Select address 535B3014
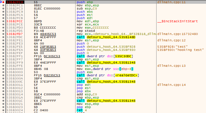206x113 pixels. [x=15, y=95]
